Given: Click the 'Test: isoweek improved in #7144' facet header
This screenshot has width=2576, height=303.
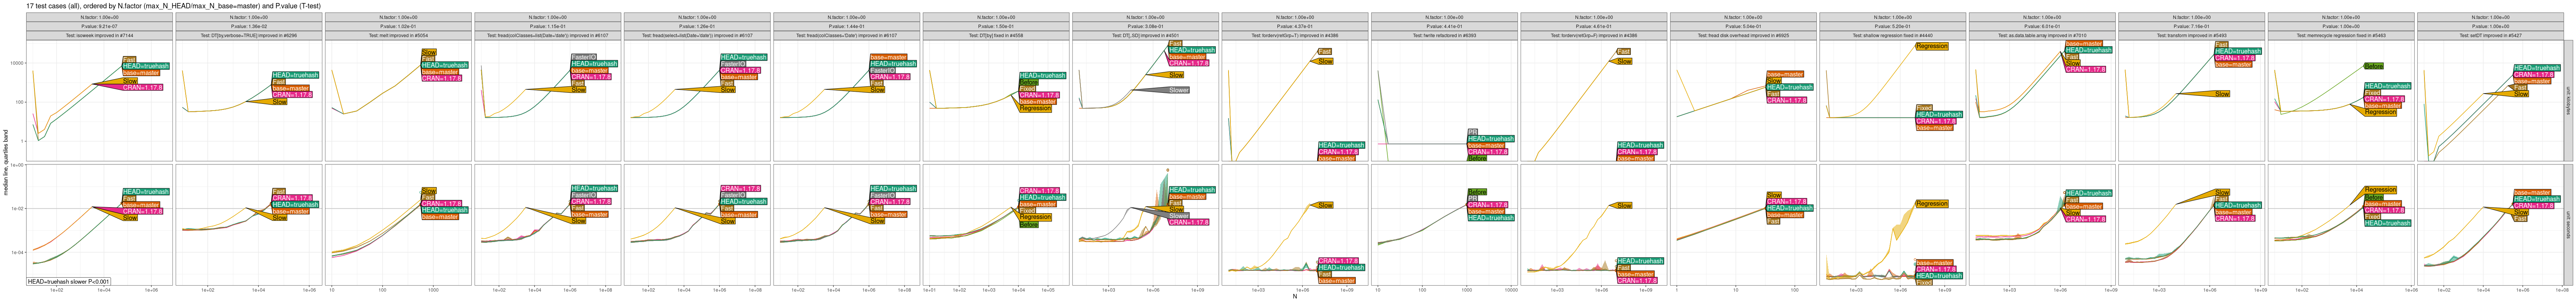Looking at the screenshot, I should click(99, 35).
